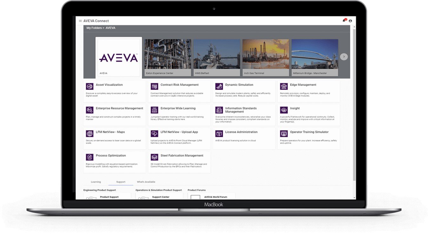Click the Operator Training Simulator icon
This screenshot has width=428, height=235.
(x=284, y=134)
